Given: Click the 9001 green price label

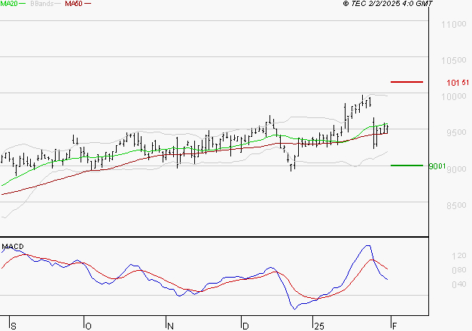Looking at the screenshot, I should click(x=437, y=166).
